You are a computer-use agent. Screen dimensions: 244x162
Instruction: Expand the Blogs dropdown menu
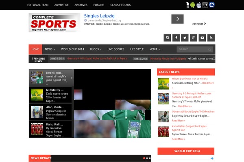click(96, 49)
